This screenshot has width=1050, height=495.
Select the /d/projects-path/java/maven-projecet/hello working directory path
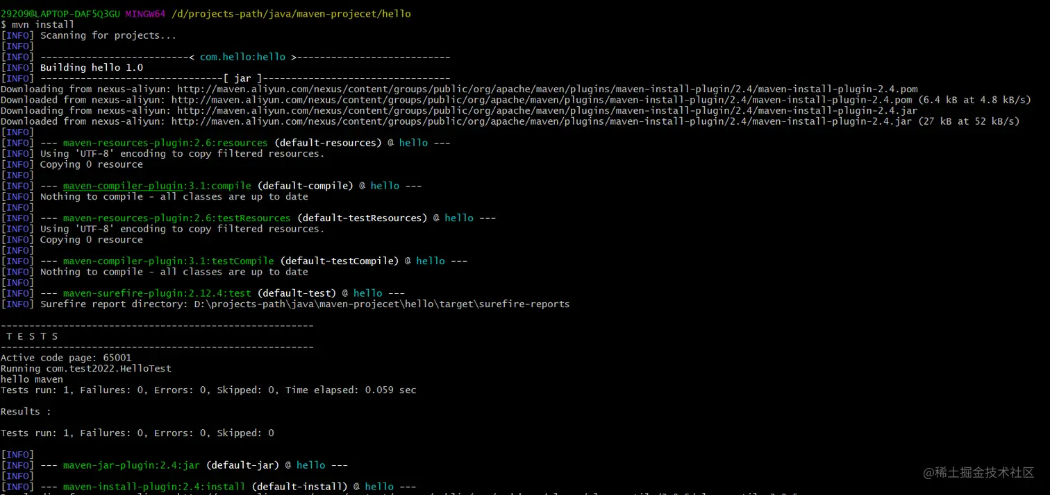291,14
